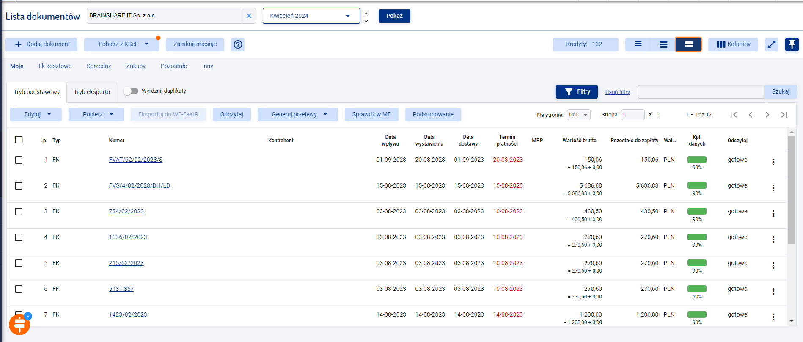Click the Strona page number field
Image resolution: width=803 pixels, height=342 pixels.
(633, 115)
